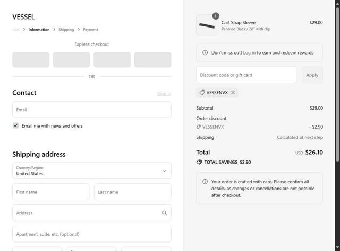The image size is (340, 251).
Task: Click the address search magnifier icon
Action: [164, 213]
